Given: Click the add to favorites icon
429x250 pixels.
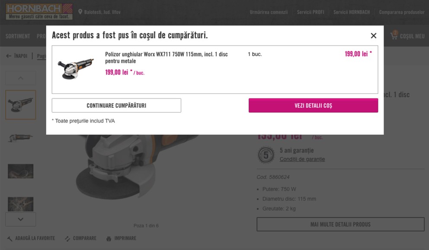Looking at the screenshot, I should 10,238.
